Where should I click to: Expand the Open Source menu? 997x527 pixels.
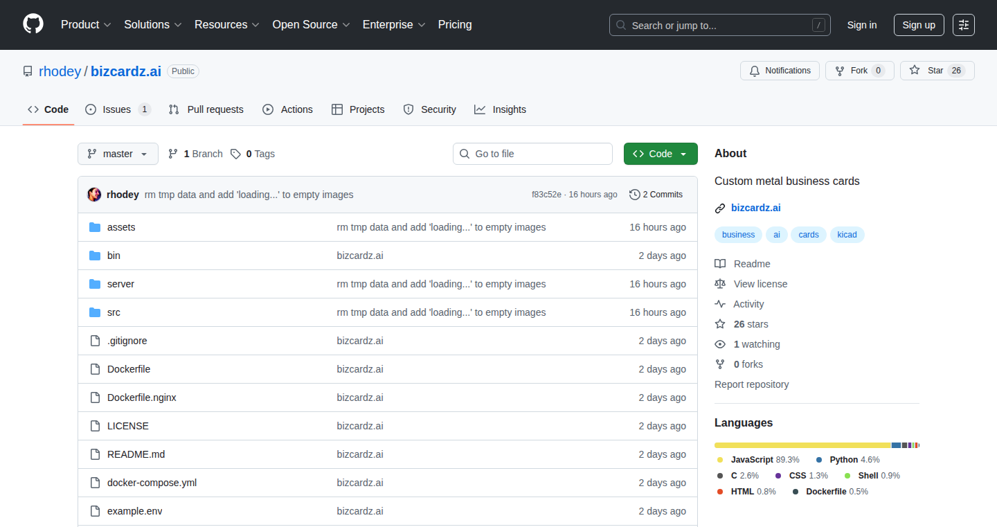click(311, 25)
